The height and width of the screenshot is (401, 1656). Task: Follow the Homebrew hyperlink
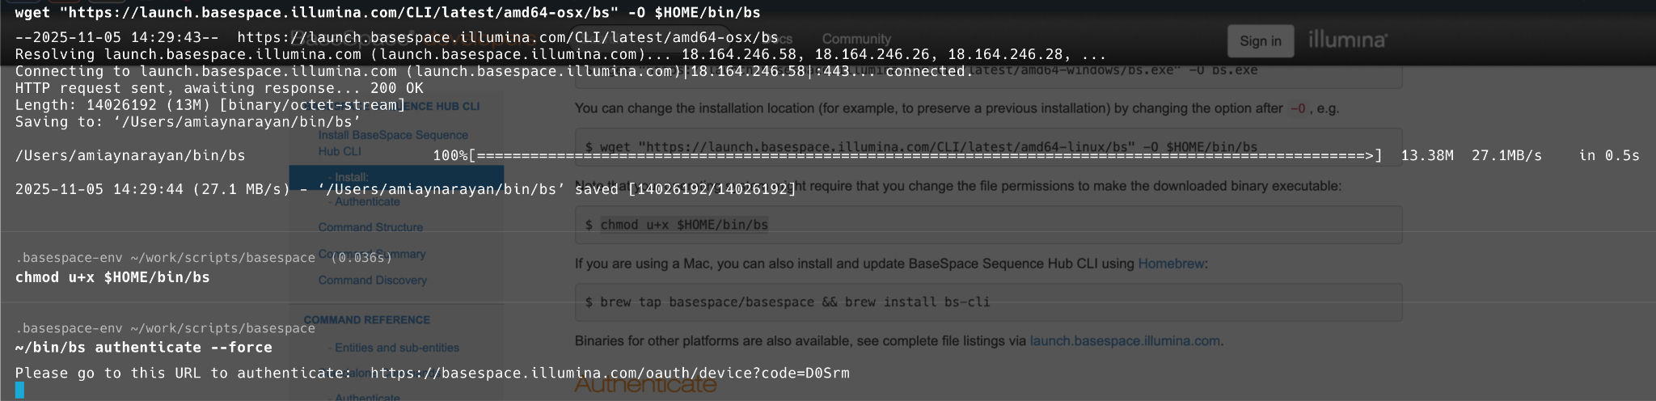click(1171, 264)
